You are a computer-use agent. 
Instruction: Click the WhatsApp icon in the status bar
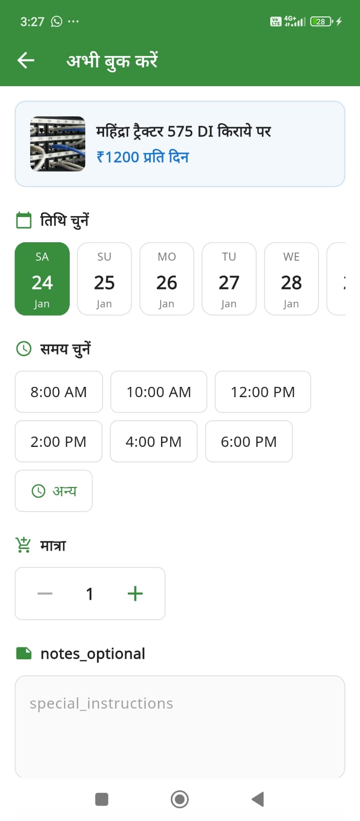point(56,21)
